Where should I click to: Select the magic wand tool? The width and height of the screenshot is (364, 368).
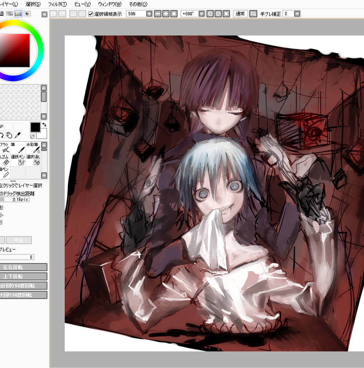pos(1,127)
